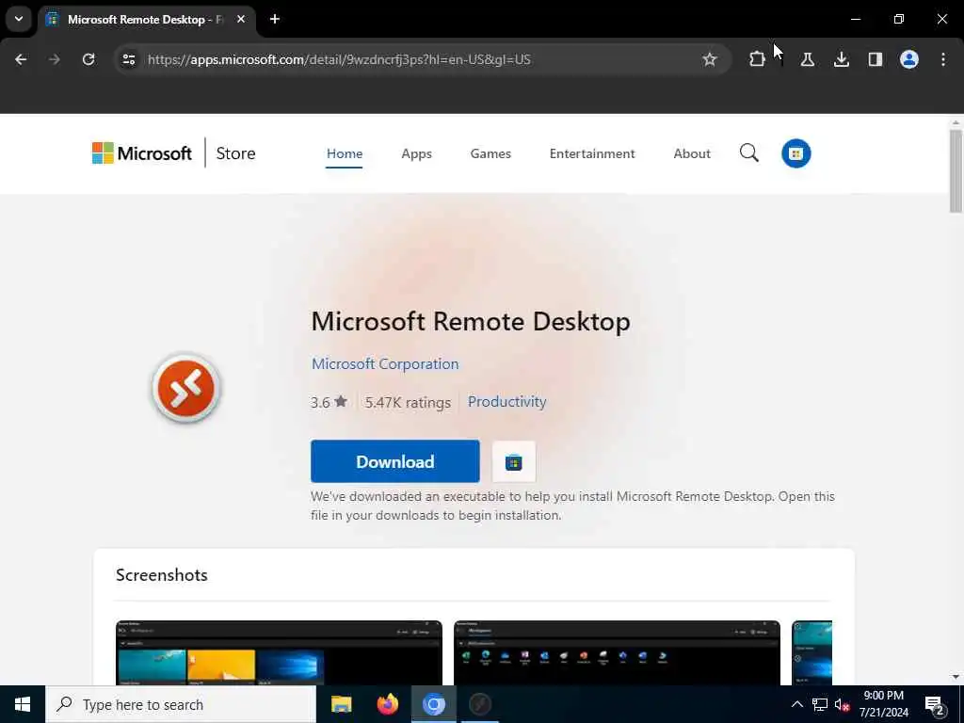Select the Microsoft Remote Desktop tab
Screen dimensions: 964x723
[x=146, y=19]
